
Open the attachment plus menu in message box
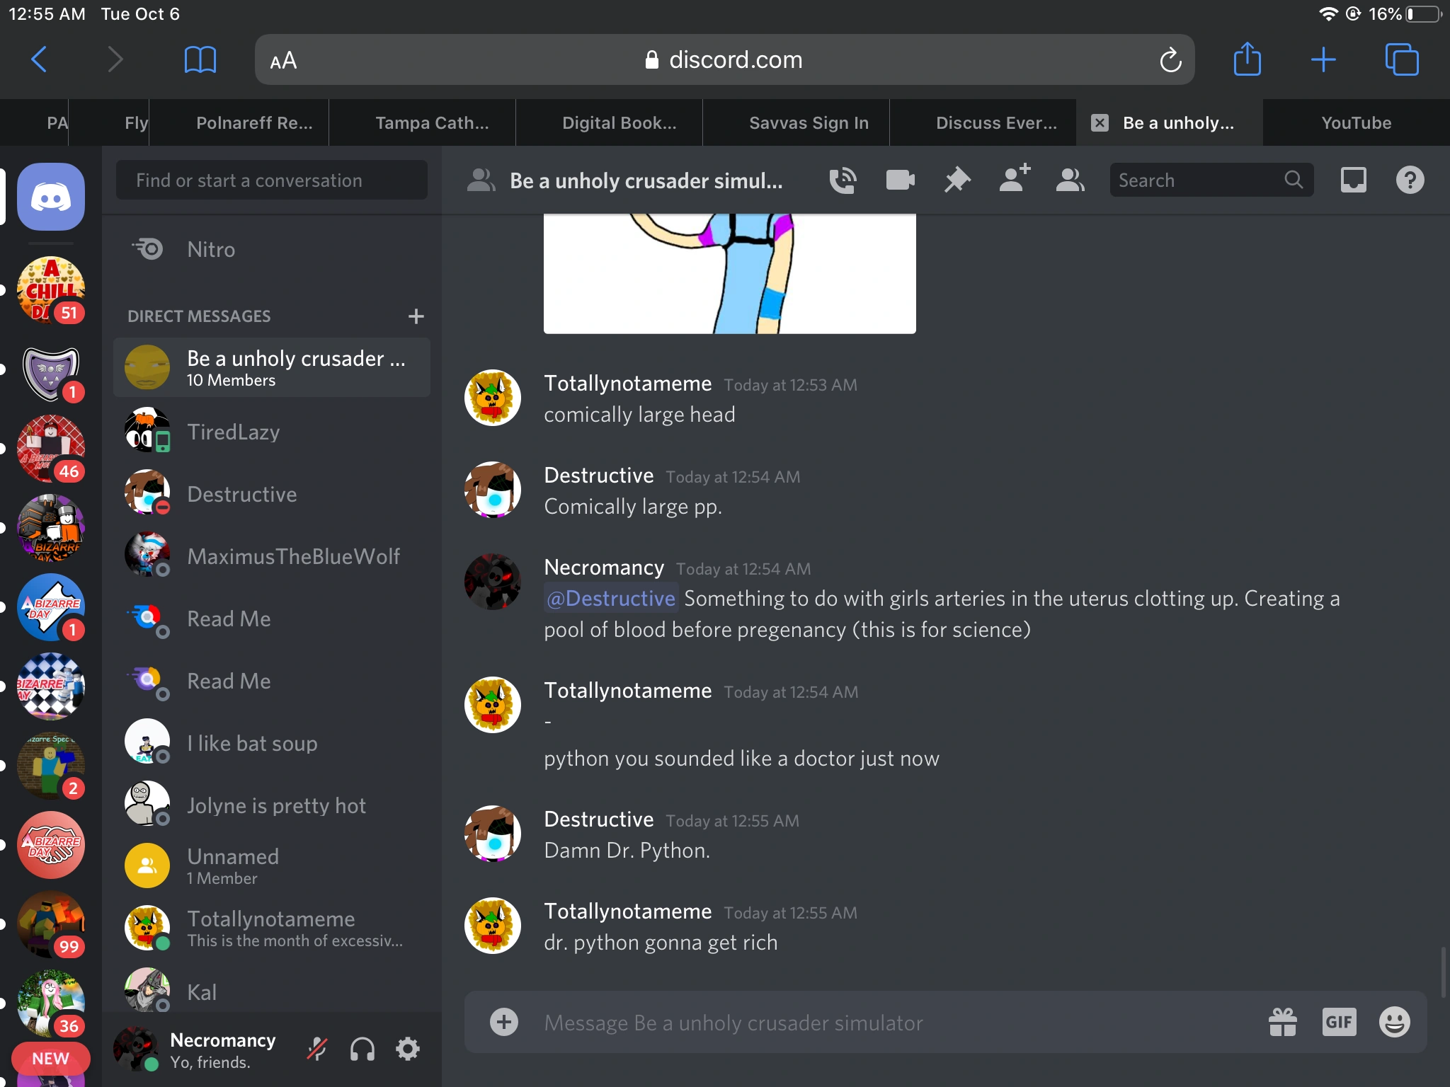504,1022
